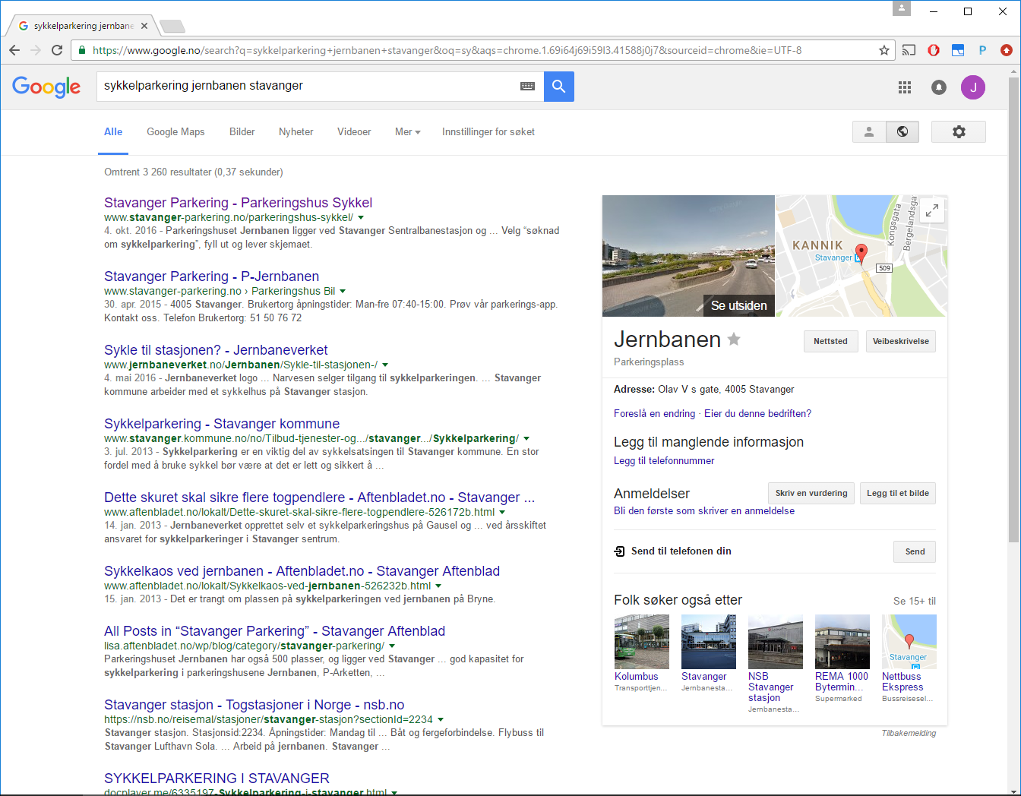Bookmark page with star icon
Screen dimensions: 1021x796
coord(884,50)
